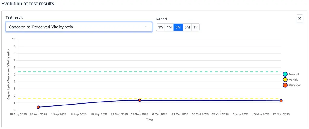The width and height of the screenshot is (309, 129).
Task: Select the active 3M period button
Action: [x=178, y=27]
